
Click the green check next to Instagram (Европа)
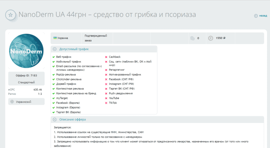(x=54, y=108)
